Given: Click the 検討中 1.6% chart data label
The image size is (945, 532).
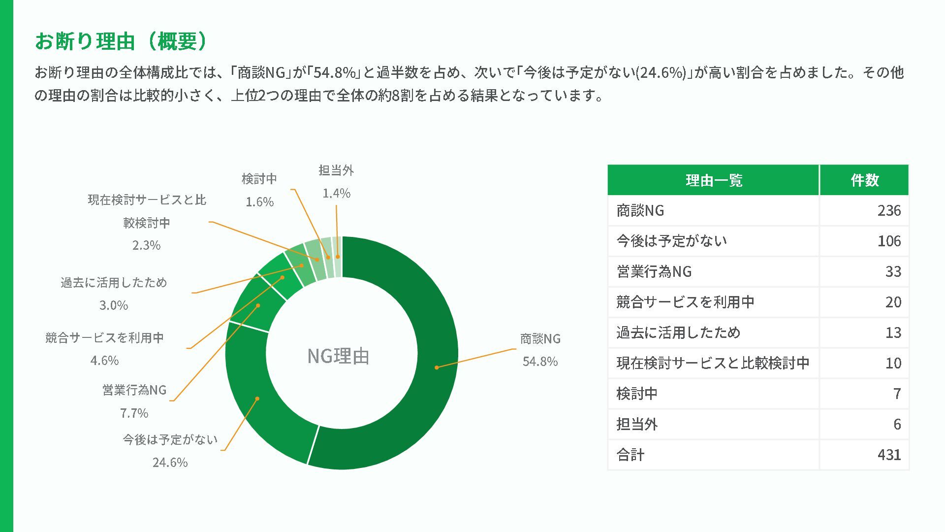Looking at the screenshot, I should click(259, 190).
